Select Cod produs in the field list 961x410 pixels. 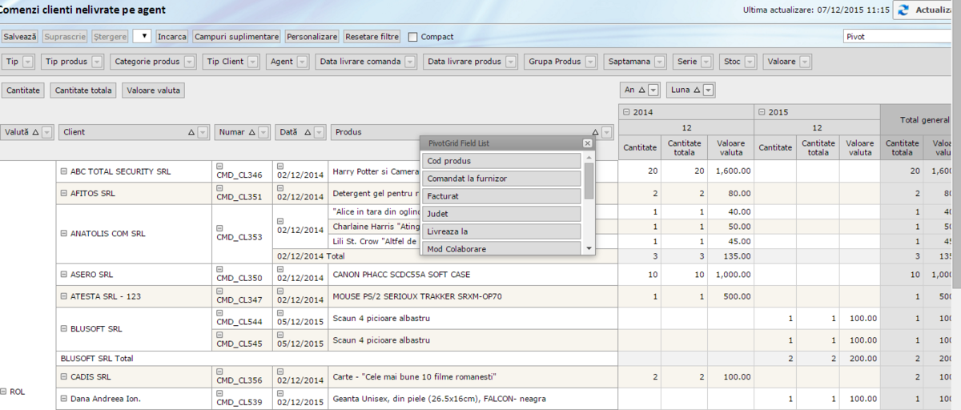point(501,161)
